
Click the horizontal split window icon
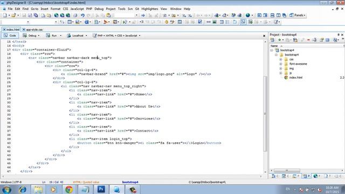(272, 15)
